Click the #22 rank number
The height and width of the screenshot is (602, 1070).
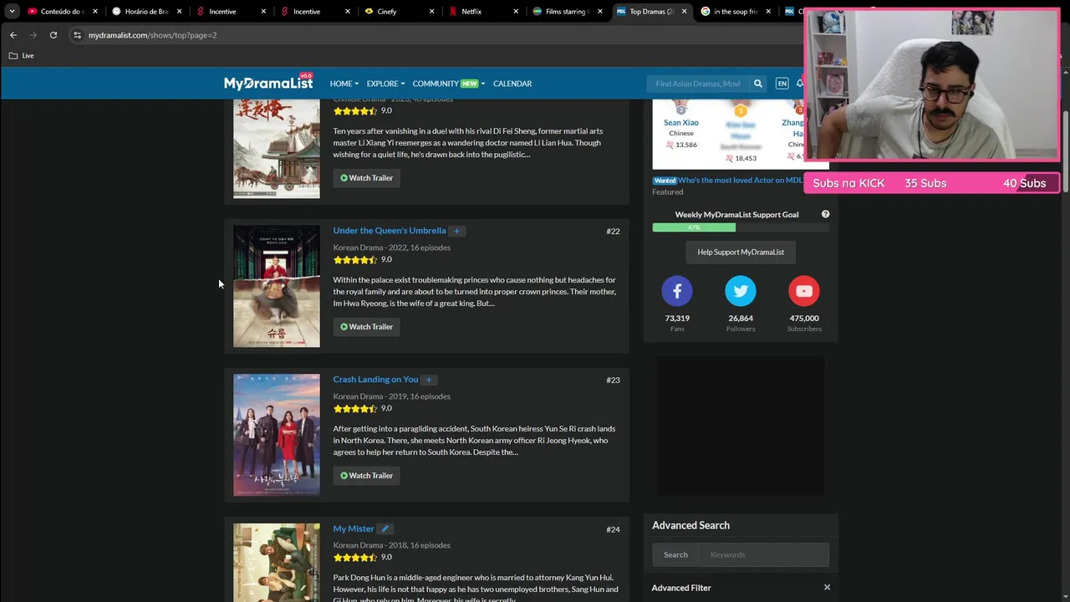pyautogui.click(x=613, y=232)
